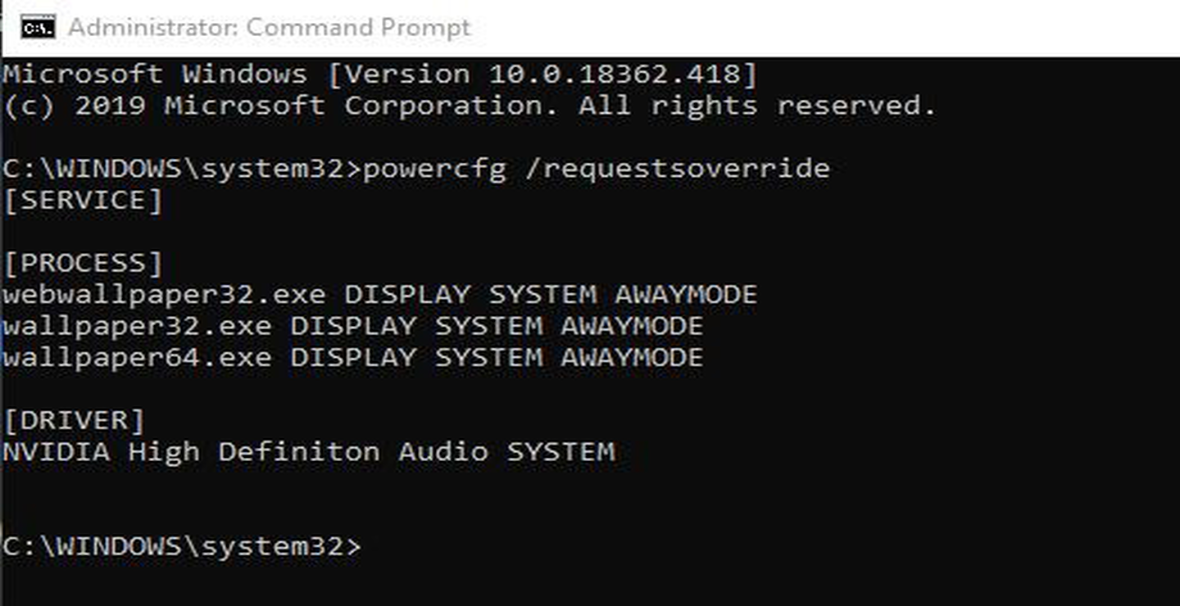Viewport: 1180px width, 606px height.
Task: Click the Microsoft Windows version line
Action: (380, 74)
